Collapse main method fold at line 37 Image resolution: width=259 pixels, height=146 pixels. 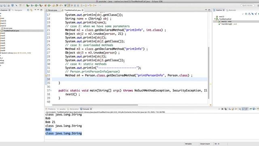51,90
